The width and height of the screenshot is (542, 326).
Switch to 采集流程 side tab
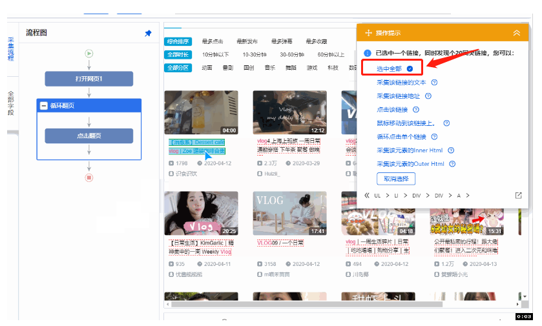tap(11, 49)
